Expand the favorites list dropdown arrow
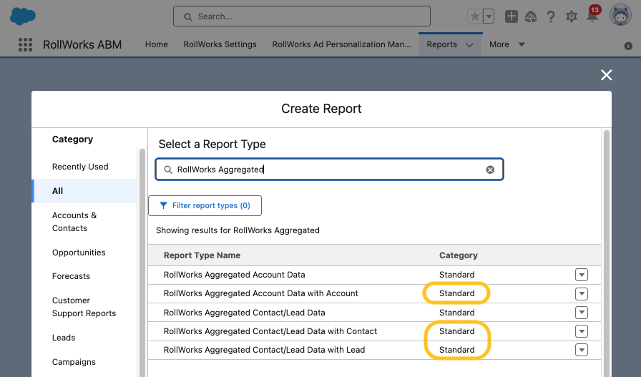The image size is (641, 377). [489, 16]
